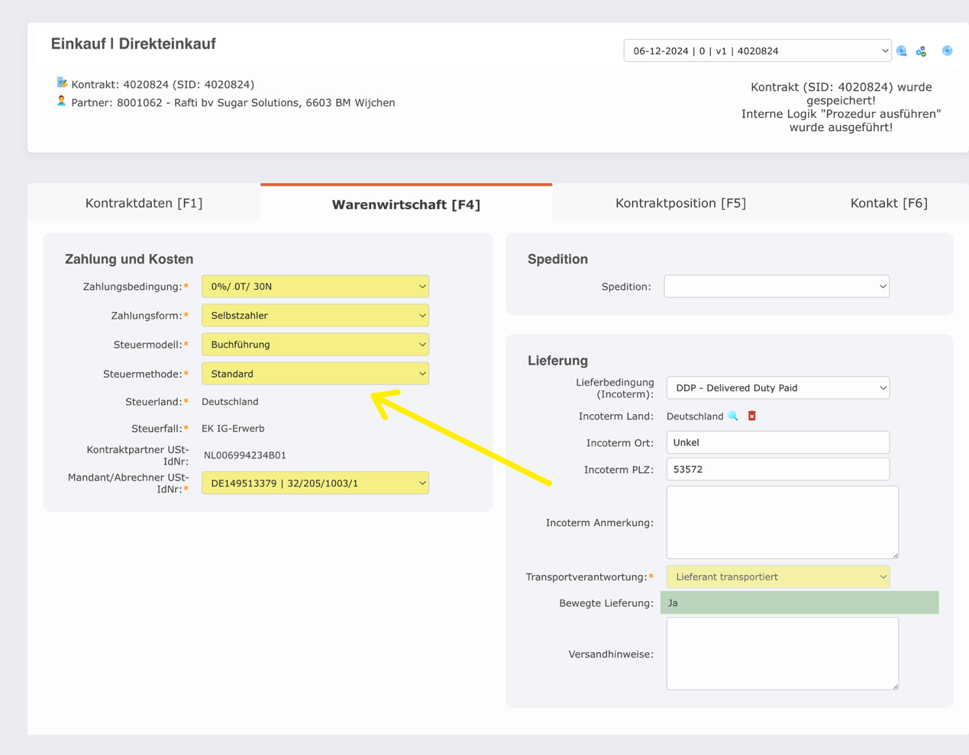Click the person icon beside Partner 8001062

point(62,101)
